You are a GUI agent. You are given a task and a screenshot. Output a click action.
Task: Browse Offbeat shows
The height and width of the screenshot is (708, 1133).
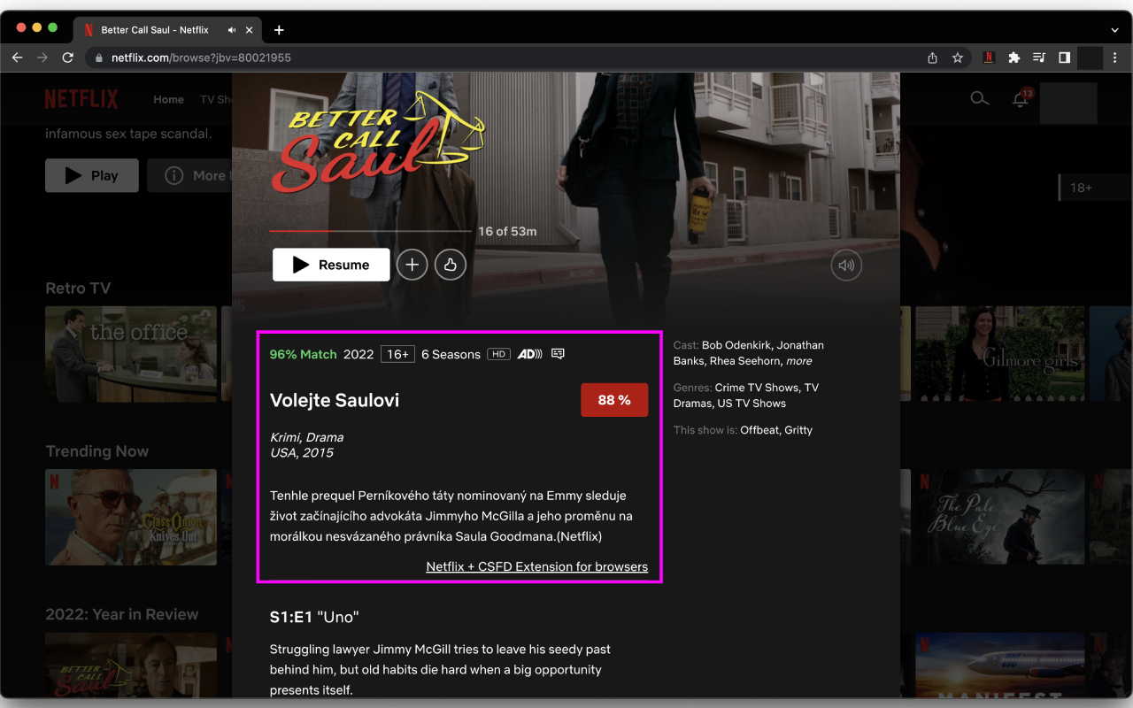(760, 430)
